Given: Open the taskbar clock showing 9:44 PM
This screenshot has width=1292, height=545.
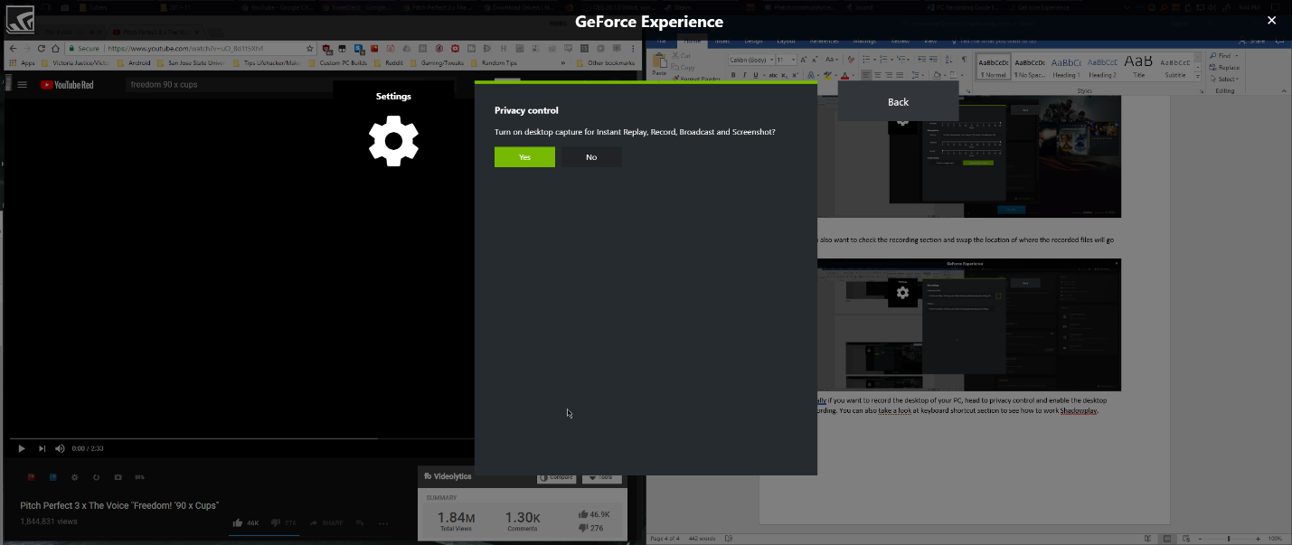Looking at the screenshot, I should (1249, 7).
